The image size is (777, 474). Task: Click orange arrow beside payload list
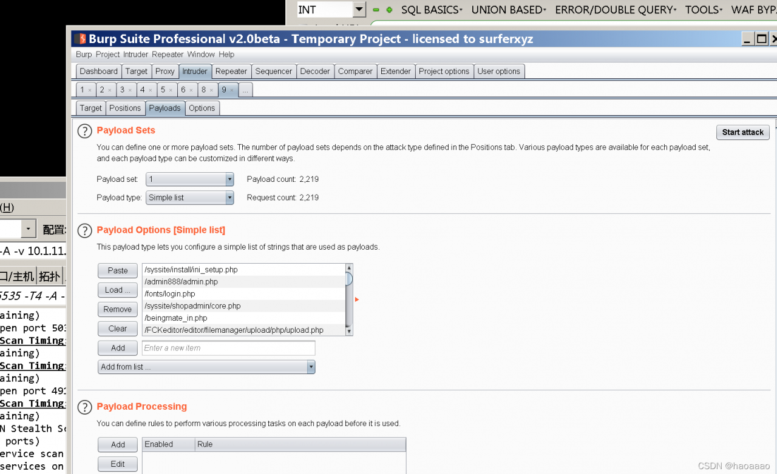[357, 299]
